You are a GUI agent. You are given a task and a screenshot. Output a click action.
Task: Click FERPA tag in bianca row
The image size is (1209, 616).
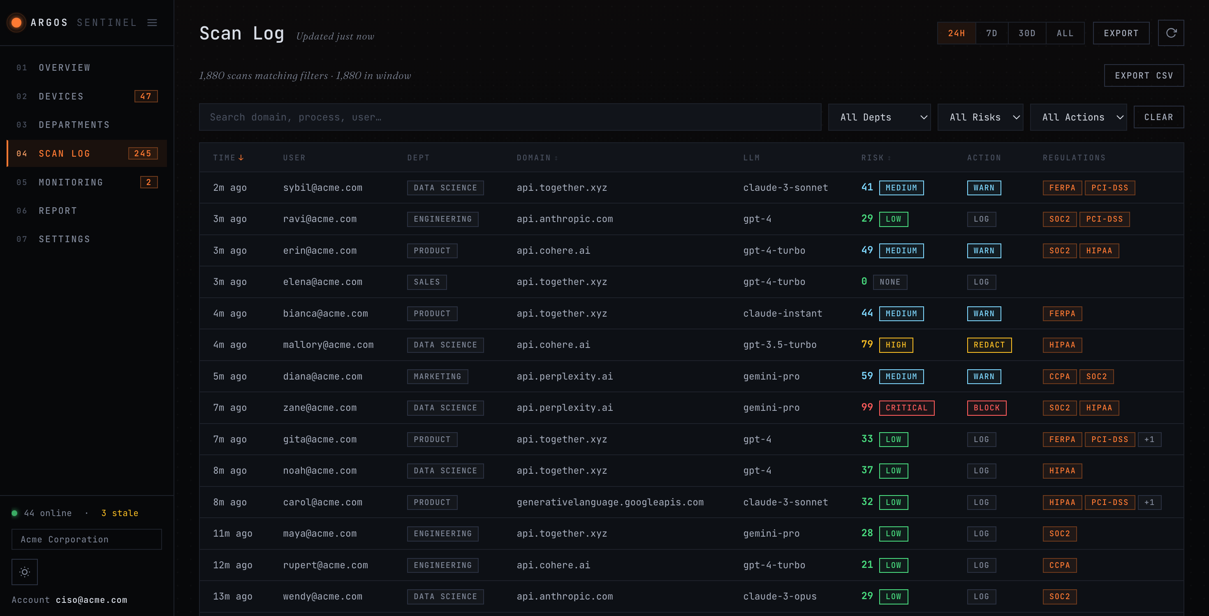pyautogui.click(x=1062, y=313)
